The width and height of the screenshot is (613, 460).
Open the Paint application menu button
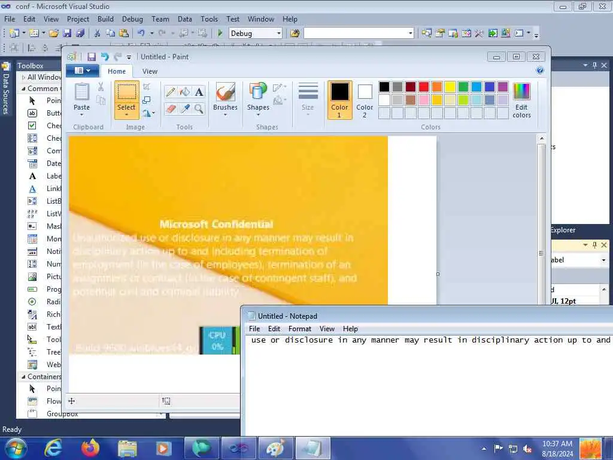tap(82, 71)
